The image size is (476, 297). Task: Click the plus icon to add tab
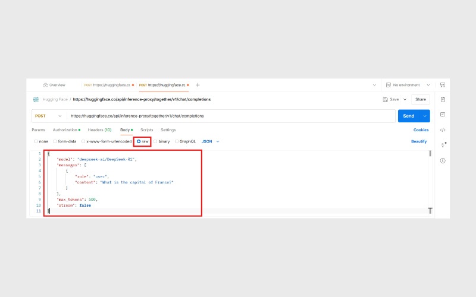click(x=198, y=85)
